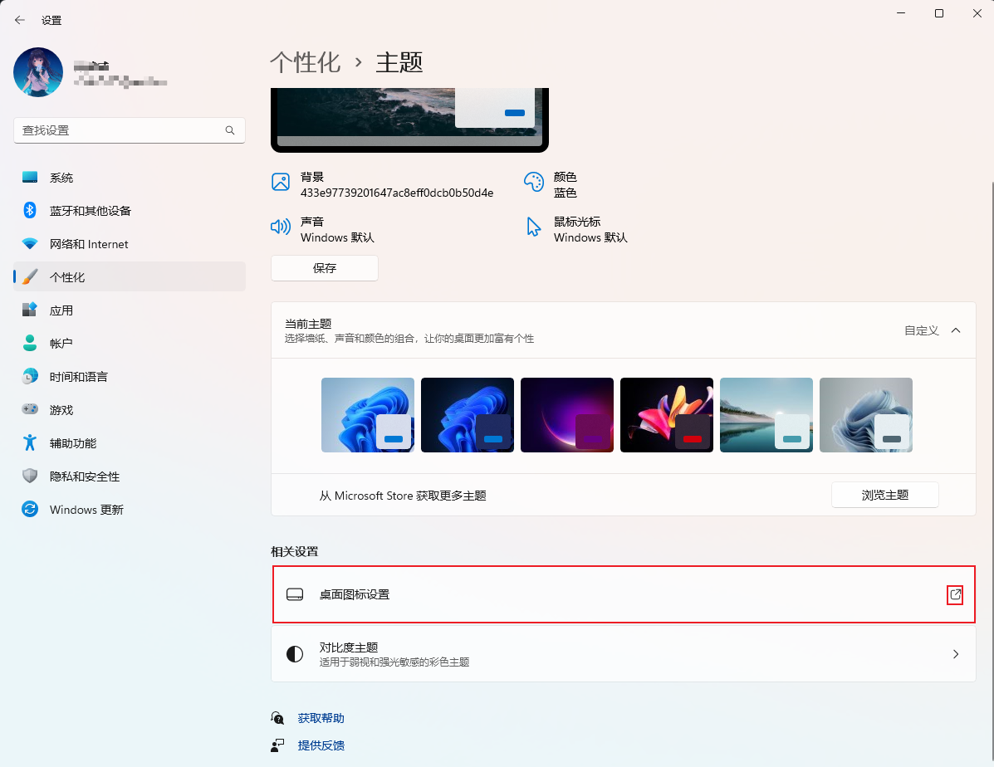This screenshot has width=994, height=767.
Task: Select the light blue Windows bloom theme
Action: pyautogui.click(x=368, y=415)
